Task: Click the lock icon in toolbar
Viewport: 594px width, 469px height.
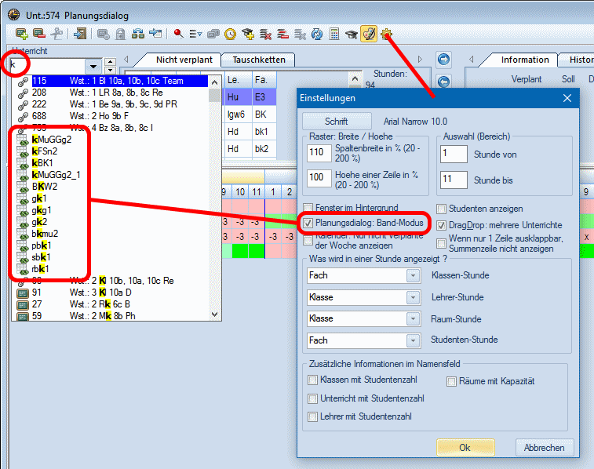Action: click(120, 34)
